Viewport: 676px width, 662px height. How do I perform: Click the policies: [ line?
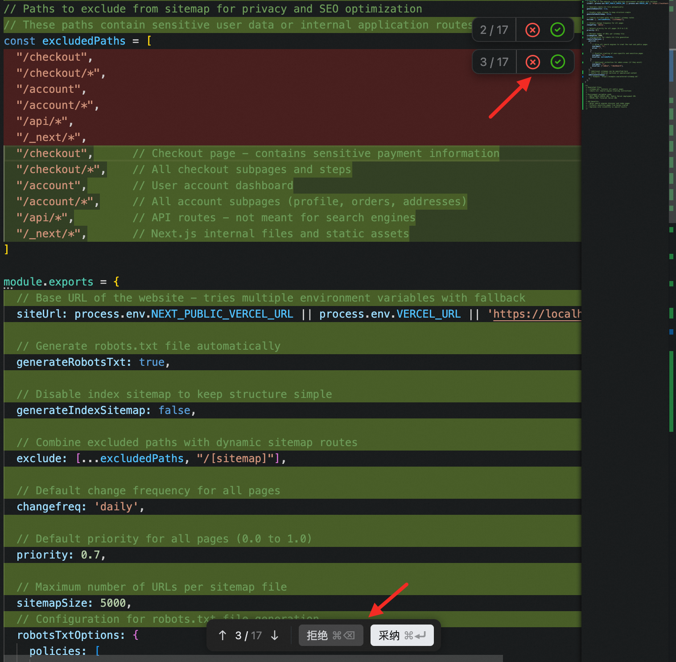(65, 651)
